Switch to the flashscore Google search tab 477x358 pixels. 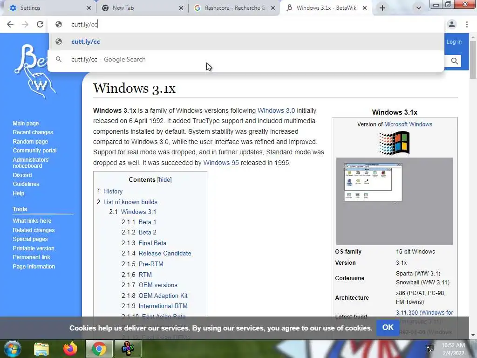(x=234, y=8)
